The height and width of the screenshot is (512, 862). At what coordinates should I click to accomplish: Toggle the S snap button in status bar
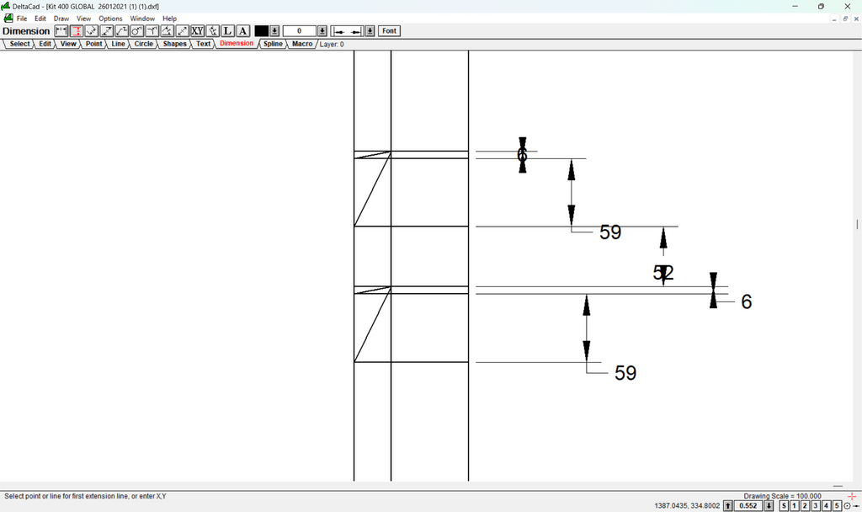[784, 506]
